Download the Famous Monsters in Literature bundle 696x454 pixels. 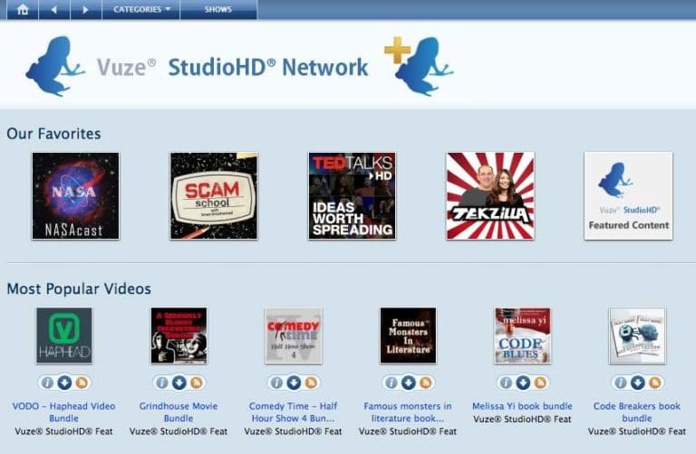click(x=408, y=383)
